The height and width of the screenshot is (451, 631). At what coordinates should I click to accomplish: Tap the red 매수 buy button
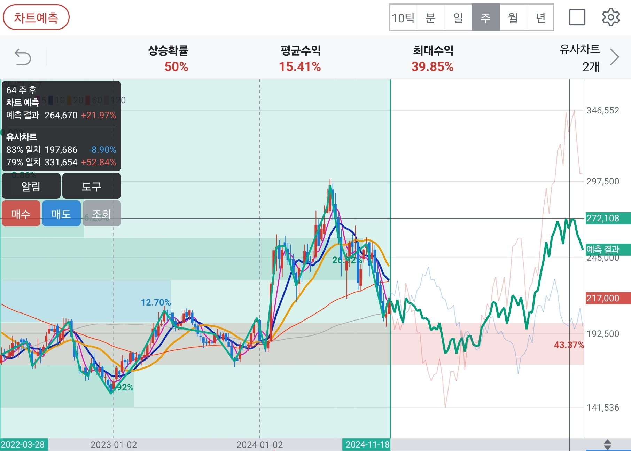click(21, 213)
